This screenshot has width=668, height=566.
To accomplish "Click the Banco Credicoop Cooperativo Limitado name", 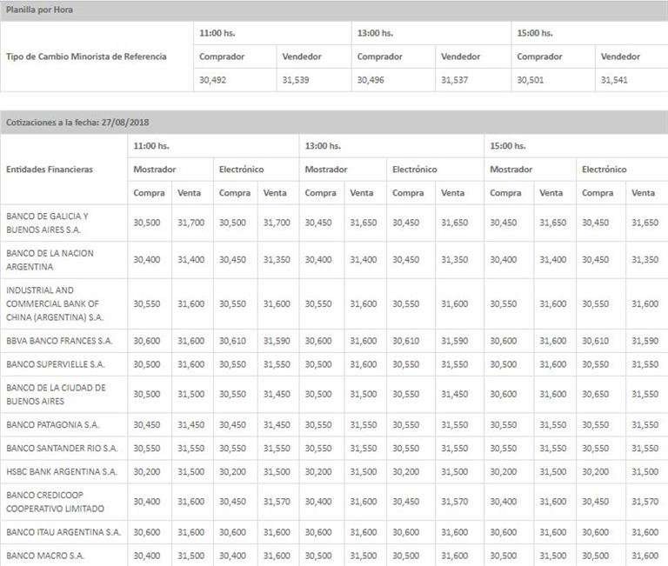I will (x=52, y=501).
